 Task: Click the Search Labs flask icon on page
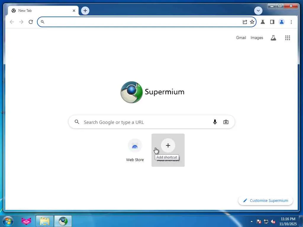click(x=273, y=38)
